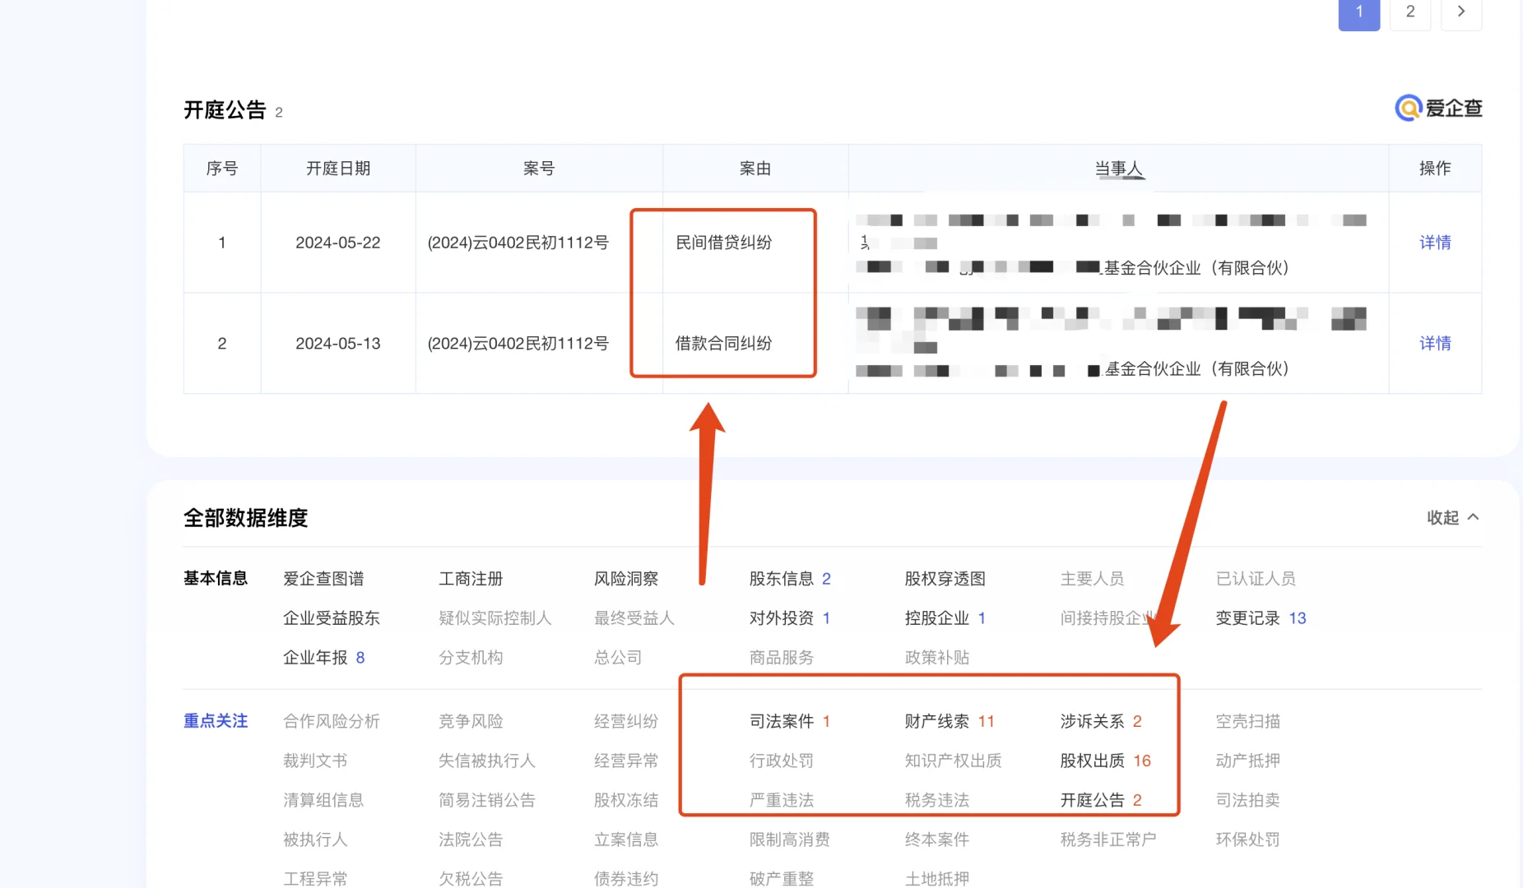The image size is (1523, 888).
Task: Open 股权出质 with 16 entries
Action: [x=1105, y=761]
